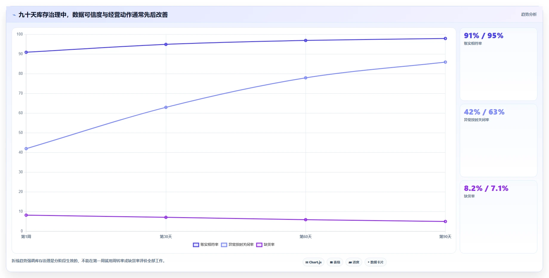Click the 表格 chip
549x278 pixels.
tap(335, 262)
